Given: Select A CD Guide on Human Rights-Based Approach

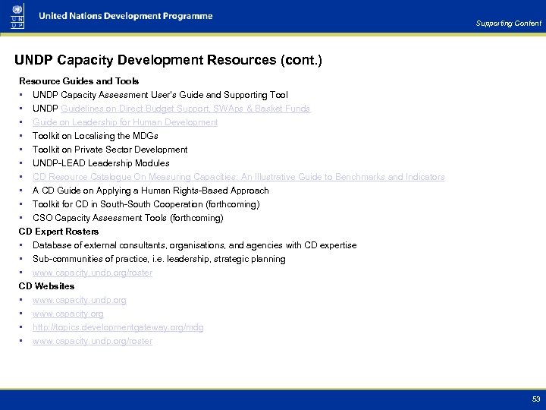Looking at the screenshot, I should [151, 191].
